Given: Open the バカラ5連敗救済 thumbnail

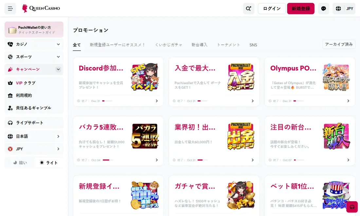Looking at the screenshot, I should [145, 136].
